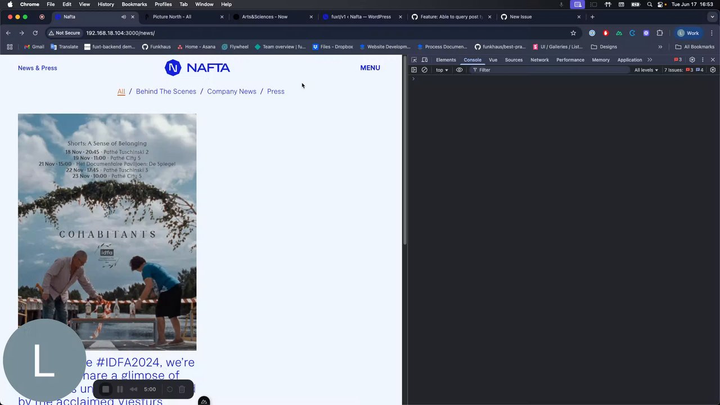Image resolution: width=720 pixels, height=405 pixels.
Task: Show more DevTools tabs
Action: (650, 60)
